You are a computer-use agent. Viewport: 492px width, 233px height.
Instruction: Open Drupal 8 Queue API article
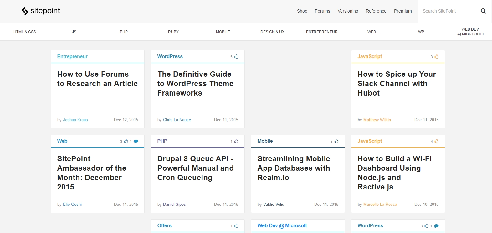pyautogui.click(x=196, y=168)
